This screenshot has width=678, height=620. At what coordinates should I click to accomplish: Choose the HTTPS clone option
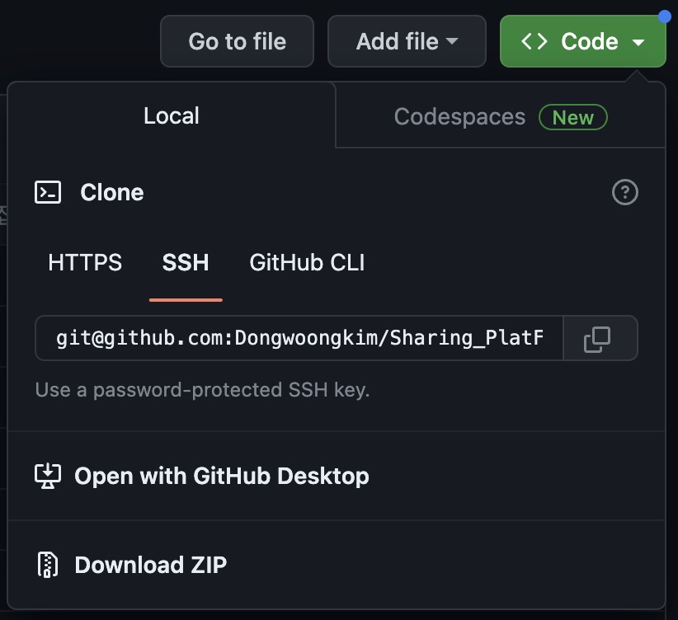point(85,262)
